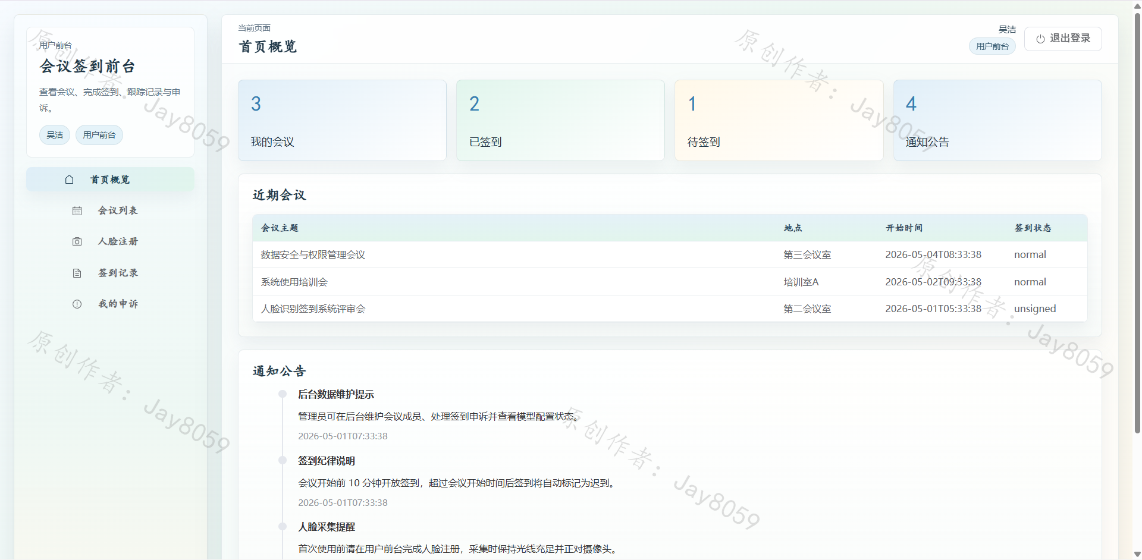Click the 地点 column header
This screenshot has height=560, width=1142.
793,228
